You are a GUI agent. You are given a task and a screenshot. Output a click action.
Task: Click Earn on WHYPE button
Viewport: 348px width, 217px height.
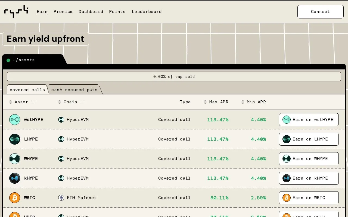point(309,159)
